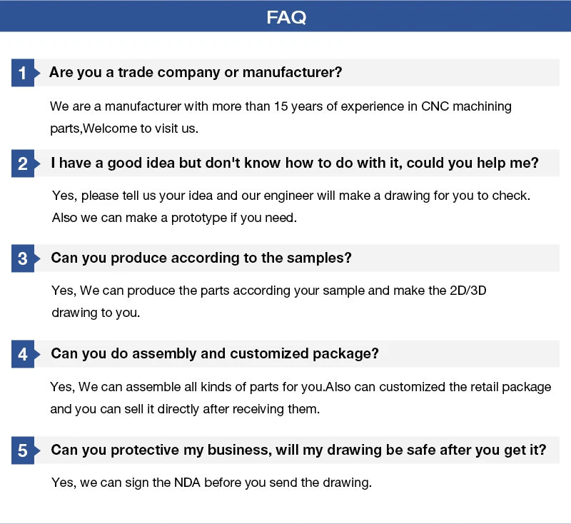
Task: Click the number 4 badge icon
Action: pos(25,354)
